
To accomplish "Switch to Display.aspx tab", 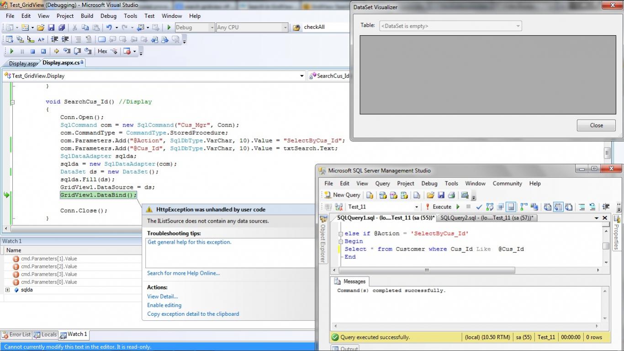I will (x=23, y=64).
